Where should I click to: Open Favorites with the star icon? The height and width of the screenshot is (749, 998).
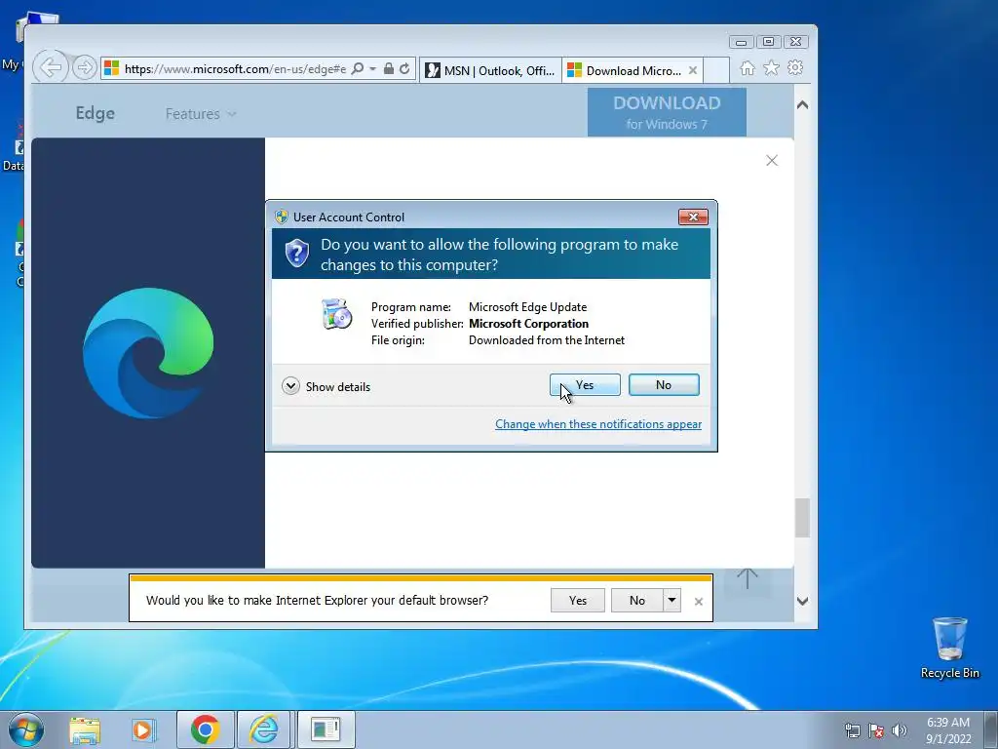(772, 67)
